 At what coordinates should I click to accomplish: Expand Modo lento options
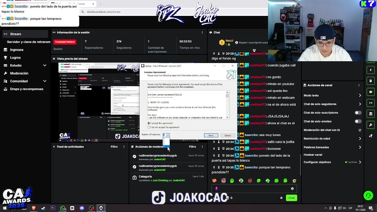pos(360,95)
